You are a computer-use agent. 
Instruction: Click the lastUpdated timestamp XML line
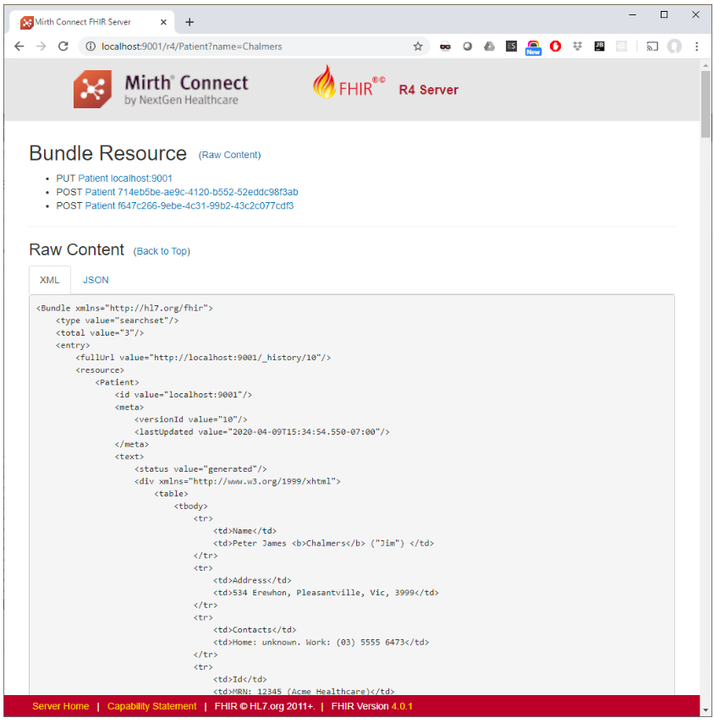(x=262, y=431)
